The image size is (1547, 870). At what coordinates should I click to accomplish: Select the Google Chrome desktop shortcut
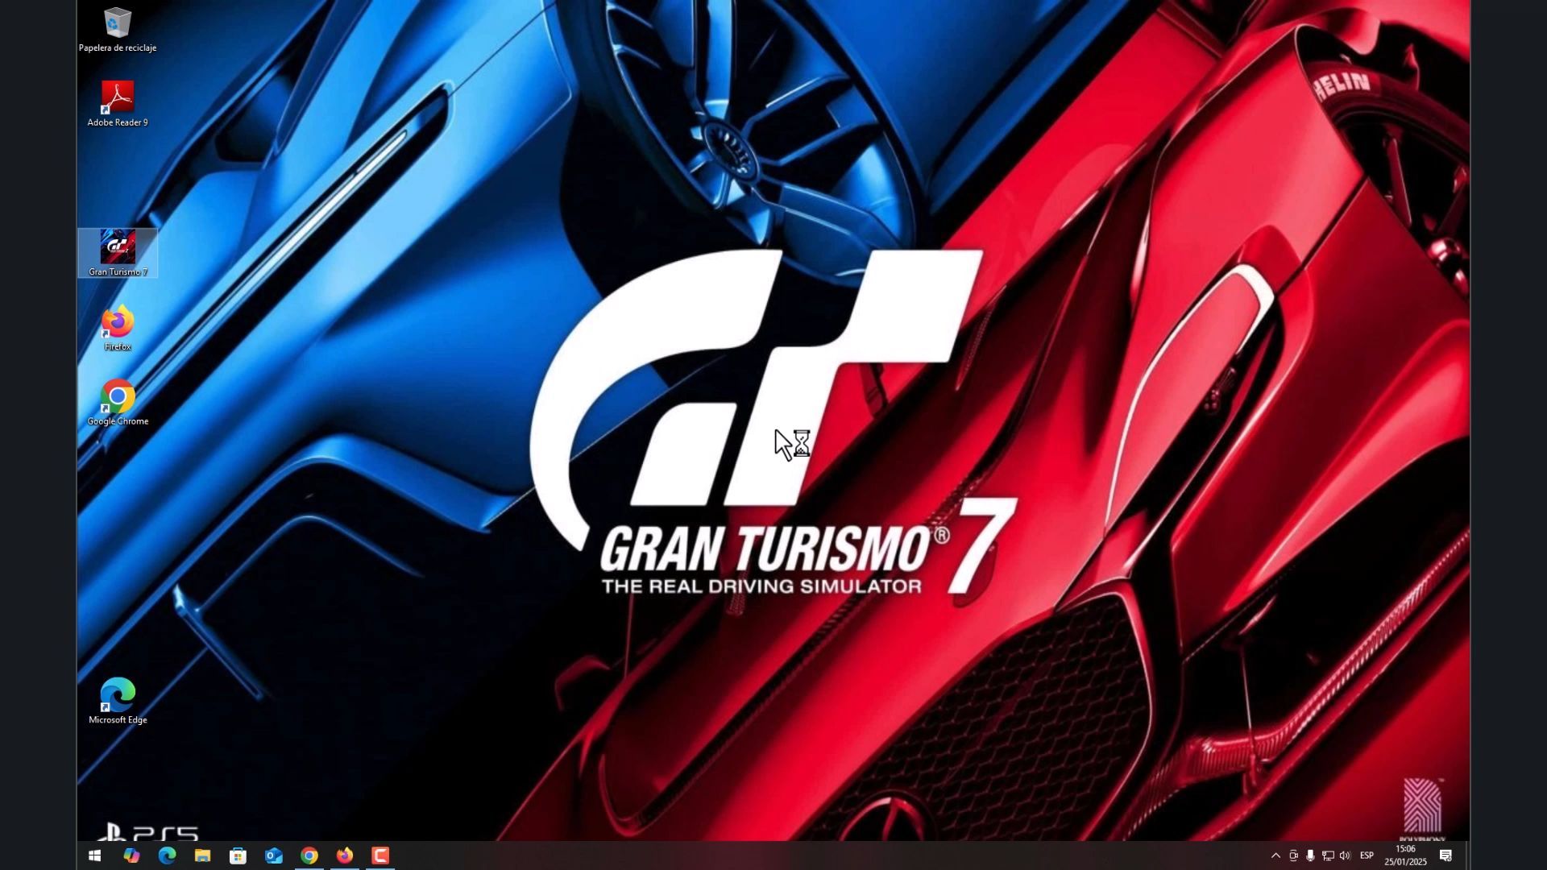pos(118,403)
